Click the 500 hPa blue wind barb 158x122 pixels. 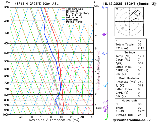click(x=105, y=54)
